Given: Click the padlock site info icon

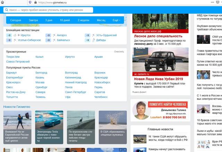Looking at the screenshot, I should [35, 2].
